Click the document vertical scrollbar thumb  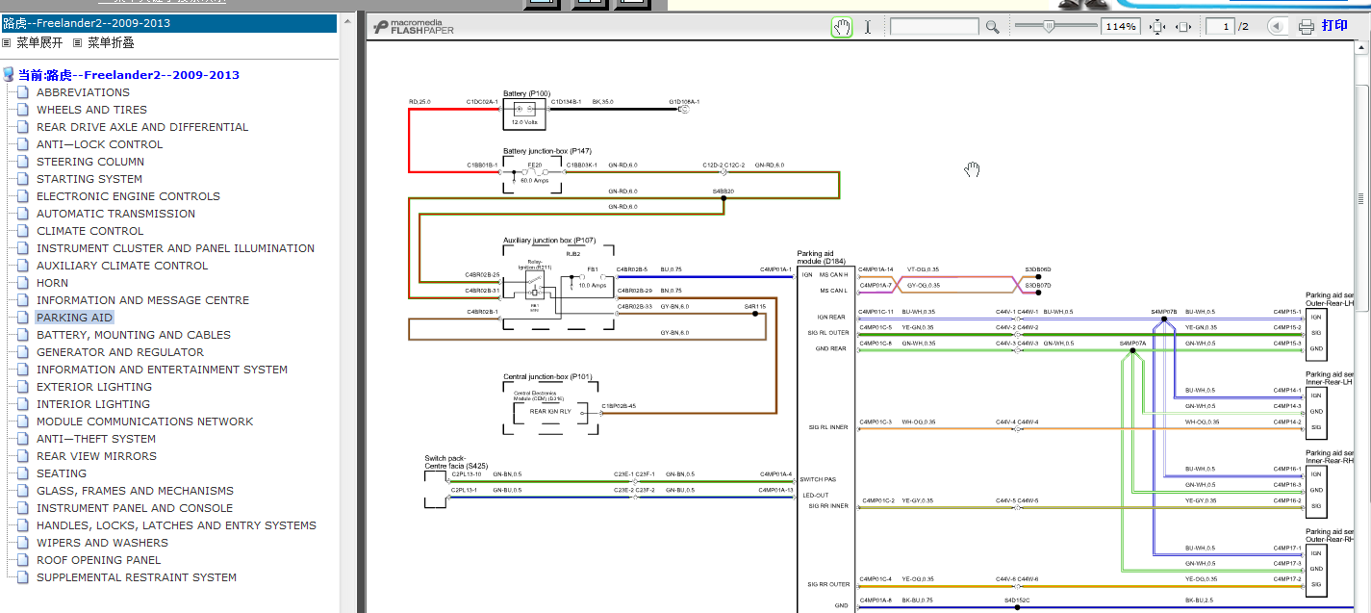click(x=1361, y=197)
